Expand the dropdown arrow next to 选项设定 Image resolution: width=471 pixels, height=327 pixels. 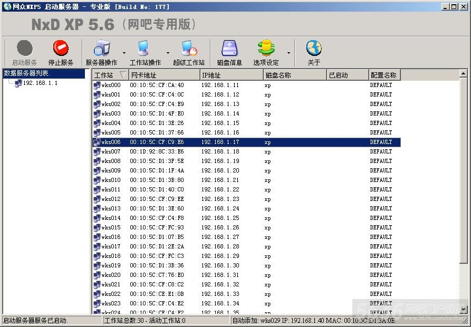289,53
